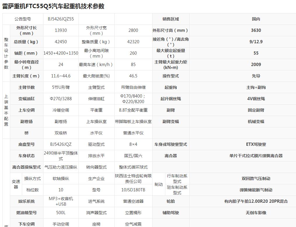This screenshot has width=296, height=227.
Task: Select curb mass value 42320
Action: (133, 41)
